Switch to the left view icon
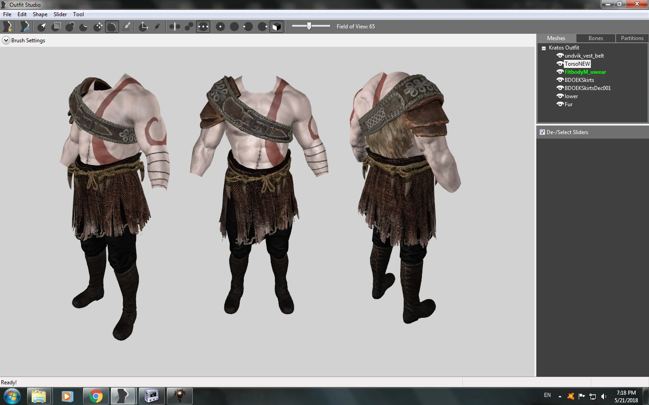 [248, 27]
